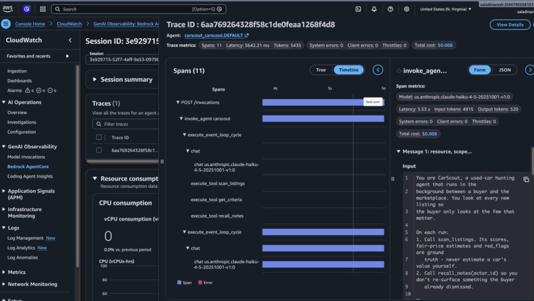Image resolution: width=534 pixels, height=301 pixels.
Task: Collapse the Logs section
Action: (x=4, y=228)
